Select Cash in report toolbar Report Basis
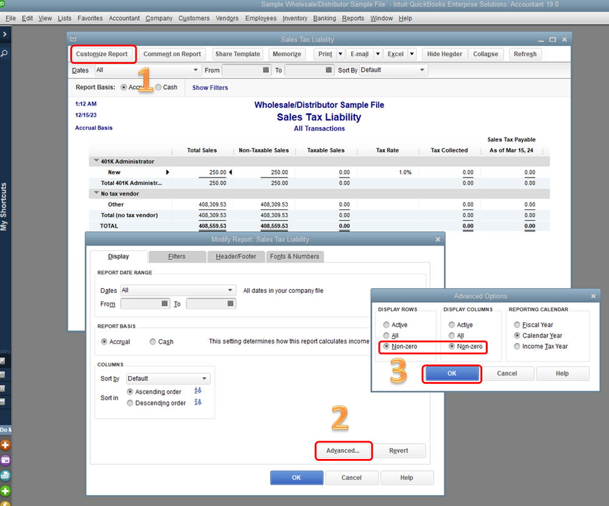Image resolution: width=609 pixels, height=506 pixels. (158, 87)
